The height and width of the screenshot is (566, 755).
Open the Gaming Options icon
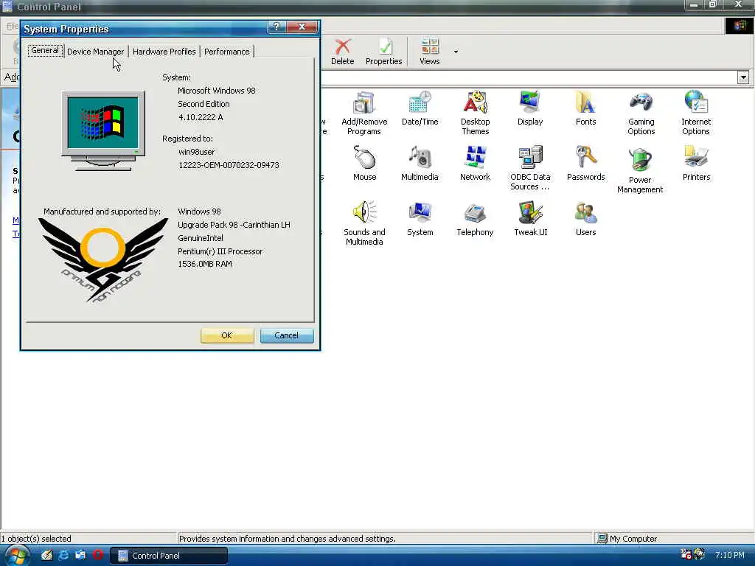pos(641,113)
